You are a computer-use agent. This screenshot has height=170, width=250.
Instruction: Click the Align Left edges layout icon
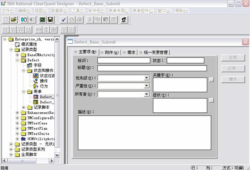point(5,30)
